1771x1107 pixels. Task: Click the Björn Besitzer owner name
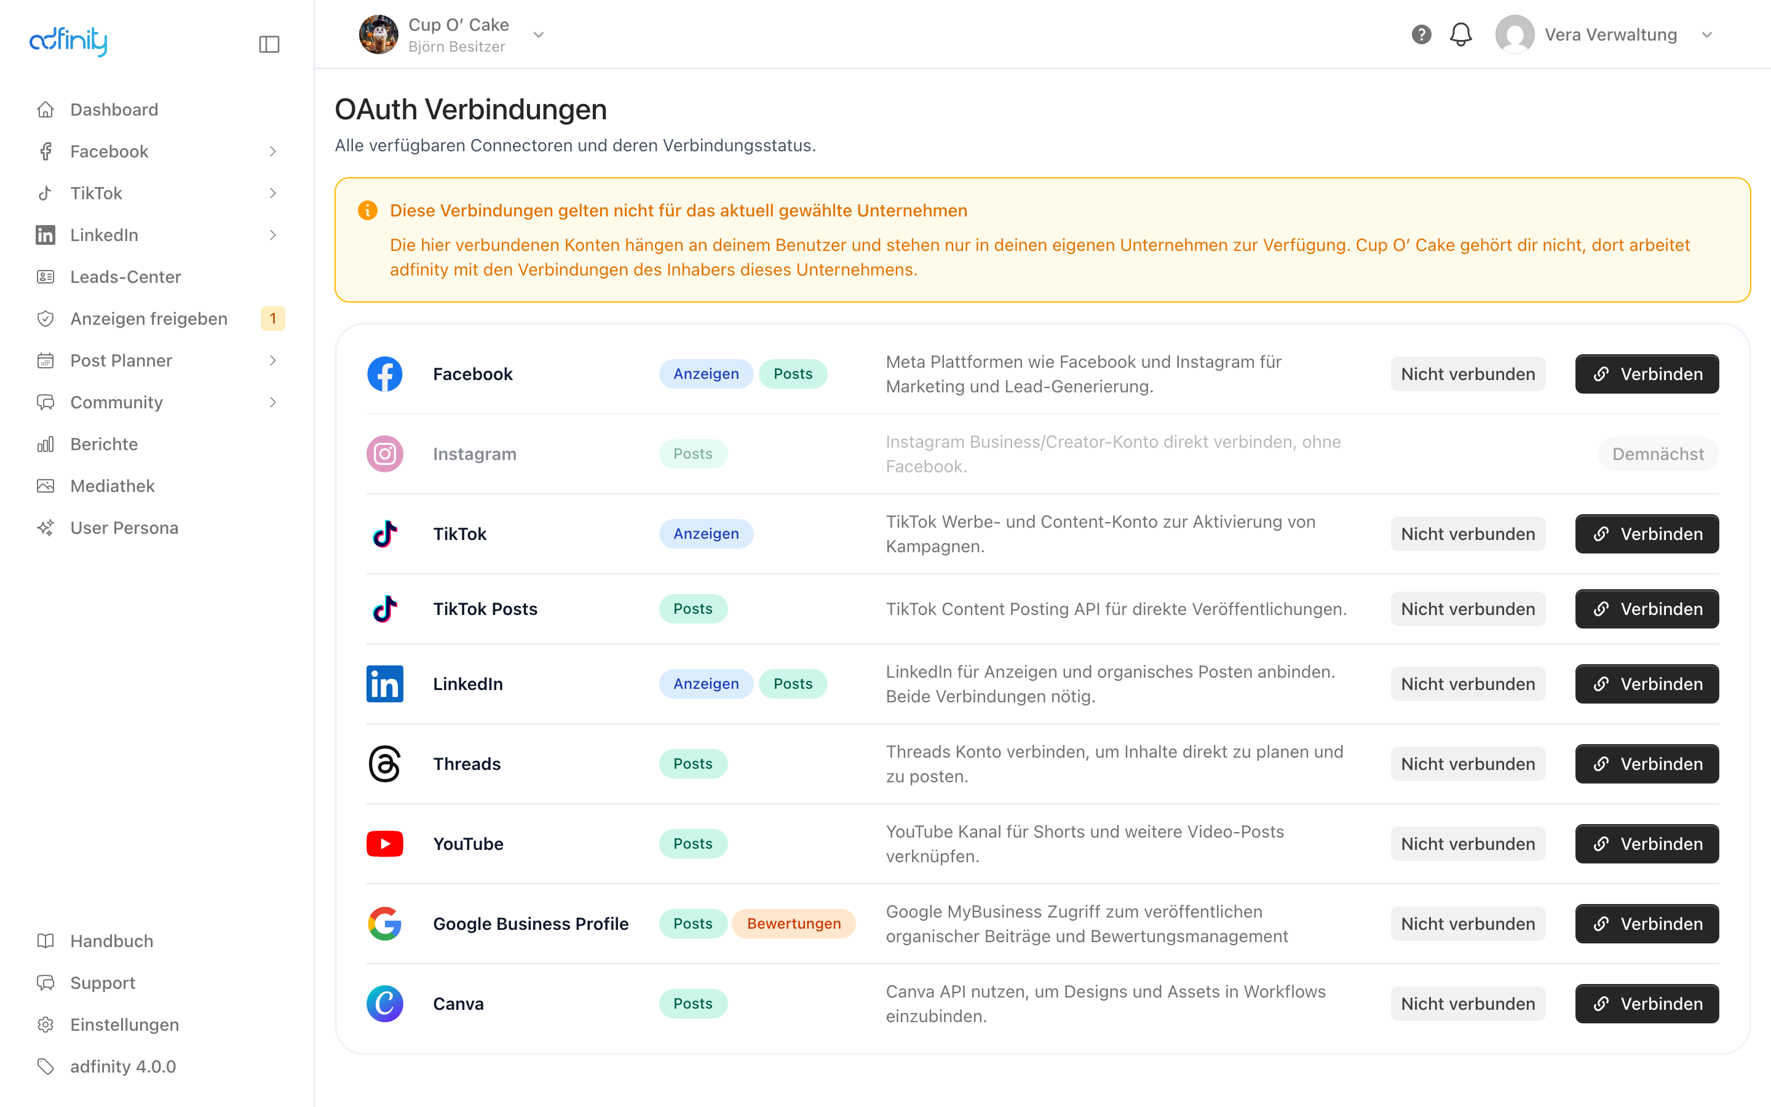(457, 47)
